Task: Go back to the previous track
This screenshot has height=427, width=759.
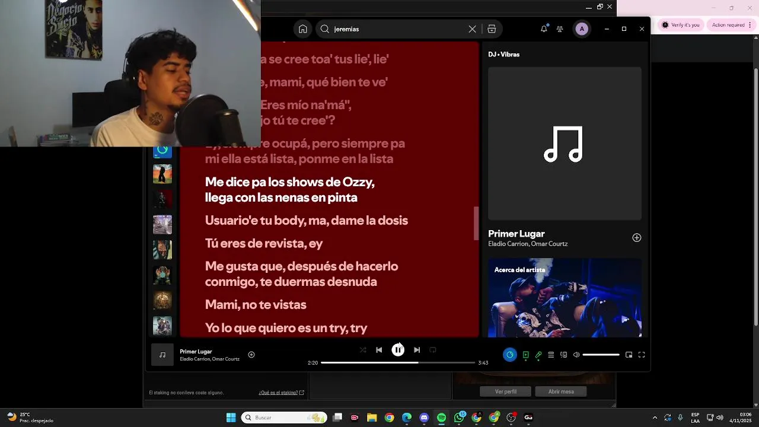Action: pos(379,350)
